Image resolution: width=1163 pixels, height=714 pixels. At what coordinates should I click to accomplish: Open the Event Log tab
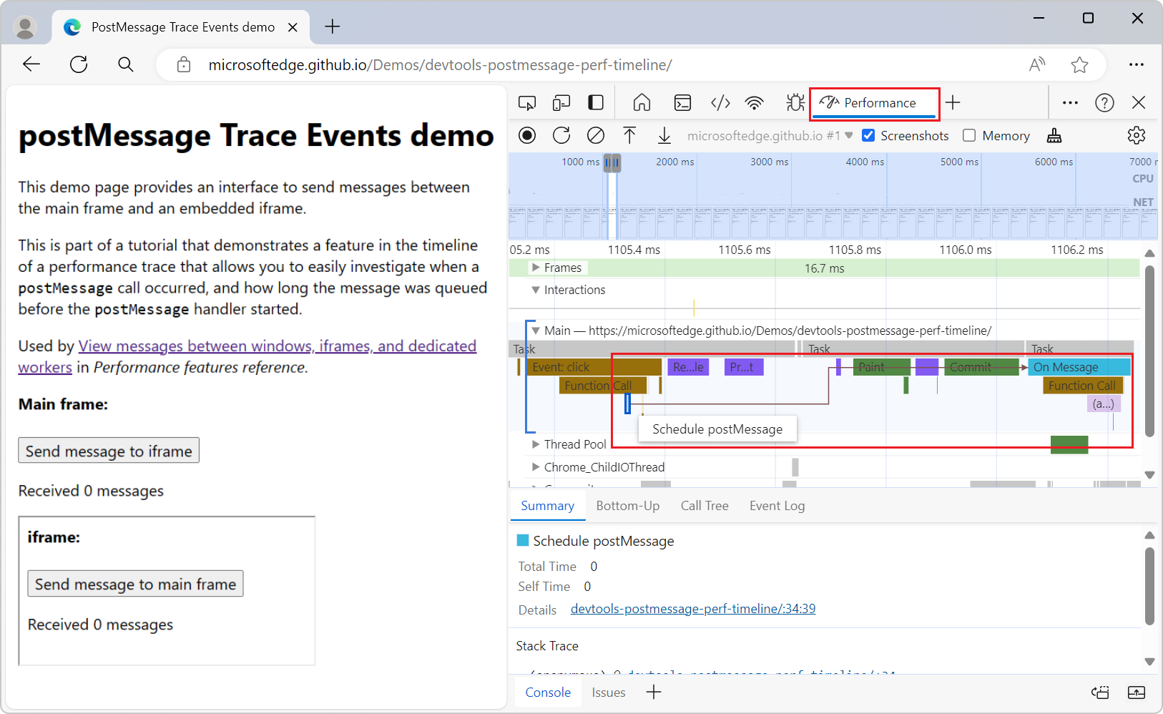pyautogui.click(x=777, y=506)
